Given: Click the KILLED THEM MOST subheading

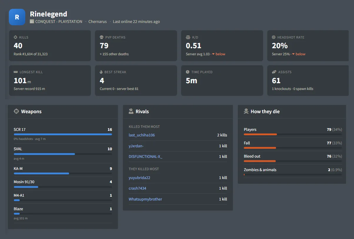Looking at the screenshot, I should pyautogui.click(x=144, y=127).
